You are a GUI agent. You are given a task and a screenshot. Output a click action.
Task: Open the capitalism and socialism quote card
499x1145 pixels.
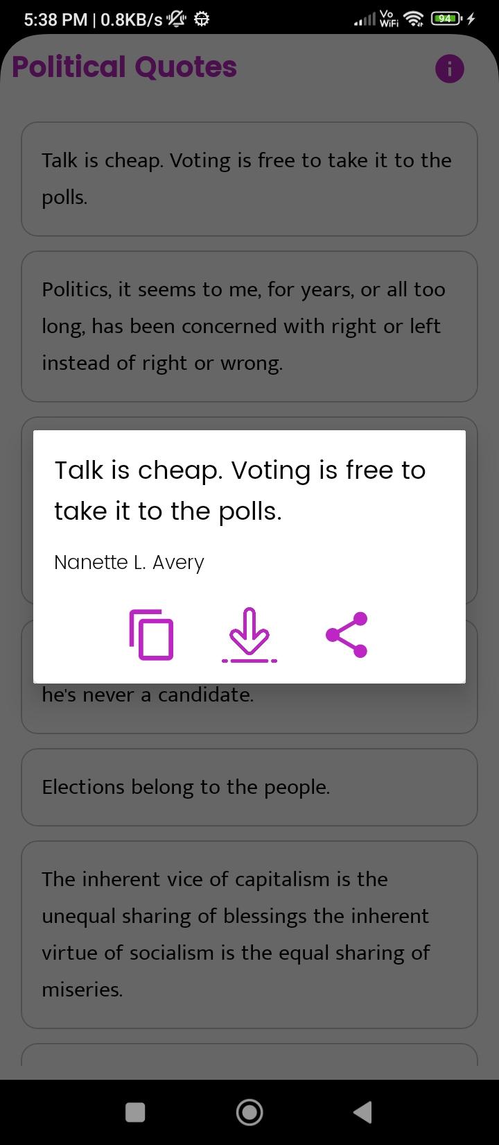(x=249, y=934)
